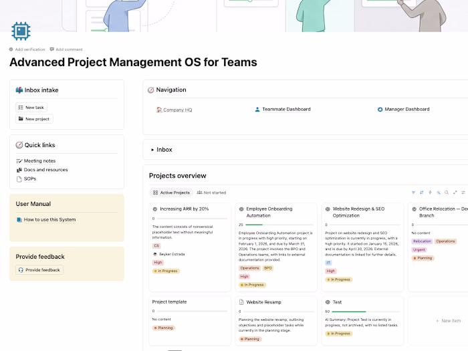468x351 pixels.
Task: Click the IT tag on Website Redesign card
Action: click(x=328, y=263)
